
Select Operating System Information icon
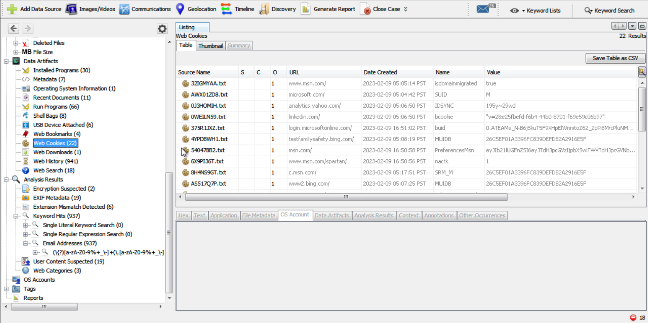pos(26,88)
